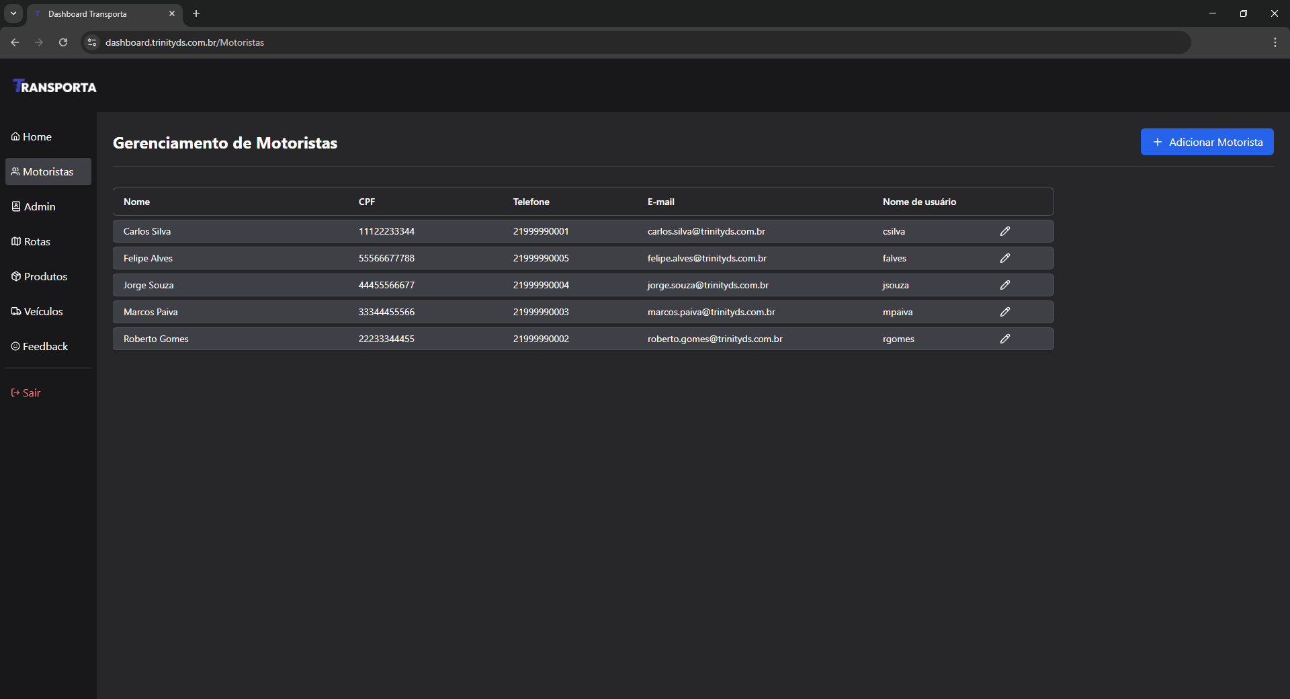The image size is (1290, 699).
Task: Click the edit pencil for Carlos Silva
Action: point(1004,231)
